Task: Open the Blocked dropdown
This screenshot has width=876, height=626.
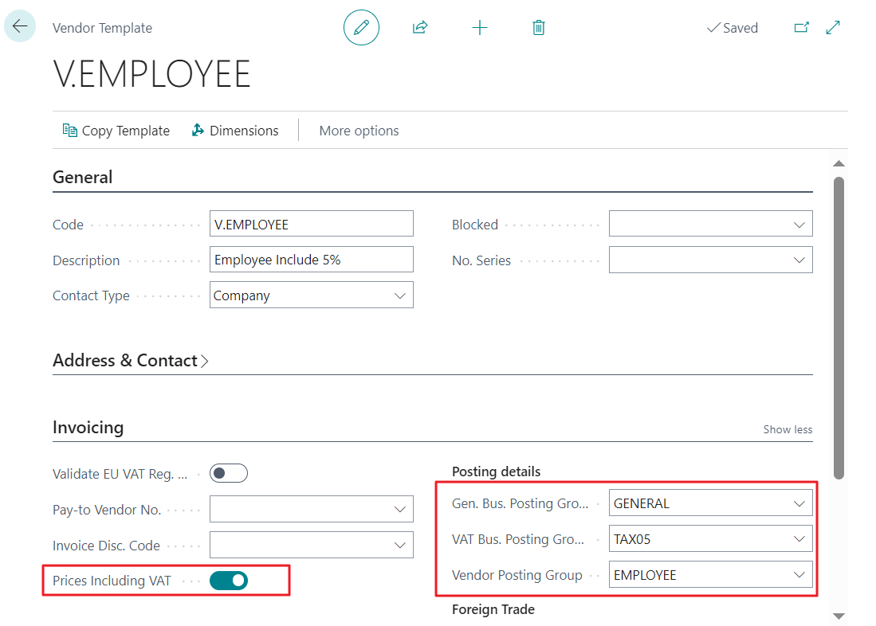Action: (x=799, y=225)
